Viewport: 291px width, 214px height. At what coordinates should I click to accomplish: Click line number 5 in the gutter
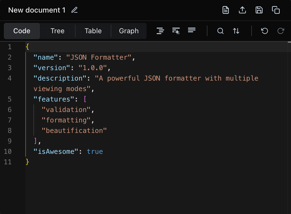coord(9,99)
